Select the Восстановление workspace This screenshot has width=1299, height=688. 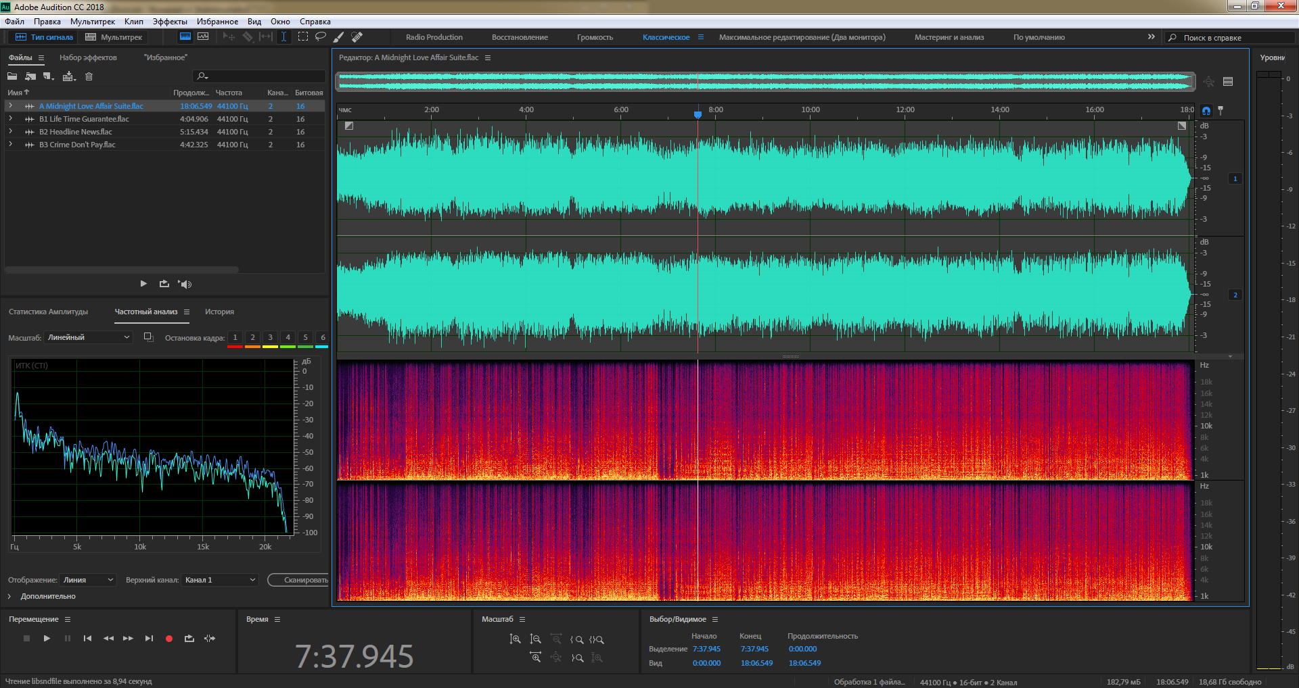click(520, 37)
